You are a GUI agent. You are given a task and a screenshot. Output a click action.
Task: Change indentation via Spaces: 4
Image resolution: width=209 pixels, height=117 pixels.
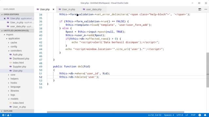[x=169, y=115]
